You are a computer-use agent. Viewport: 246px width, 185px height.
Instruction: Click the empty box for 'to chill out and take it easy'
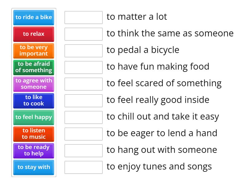(x=84, y=117)
